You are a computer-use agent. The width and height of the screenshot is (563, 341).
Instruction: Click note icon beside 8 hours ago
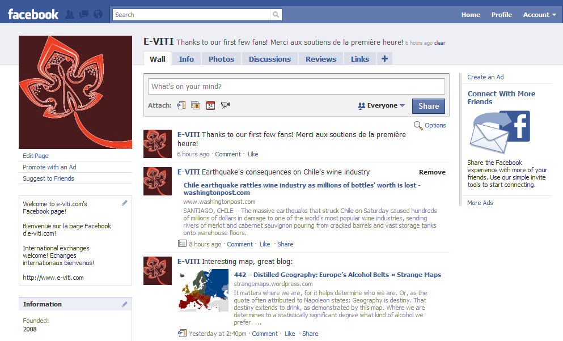pyautogui.click(x=182, y=244)
